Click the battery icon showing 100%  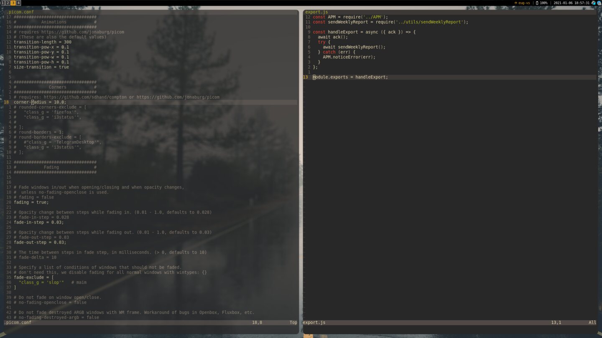pos(537,3)
